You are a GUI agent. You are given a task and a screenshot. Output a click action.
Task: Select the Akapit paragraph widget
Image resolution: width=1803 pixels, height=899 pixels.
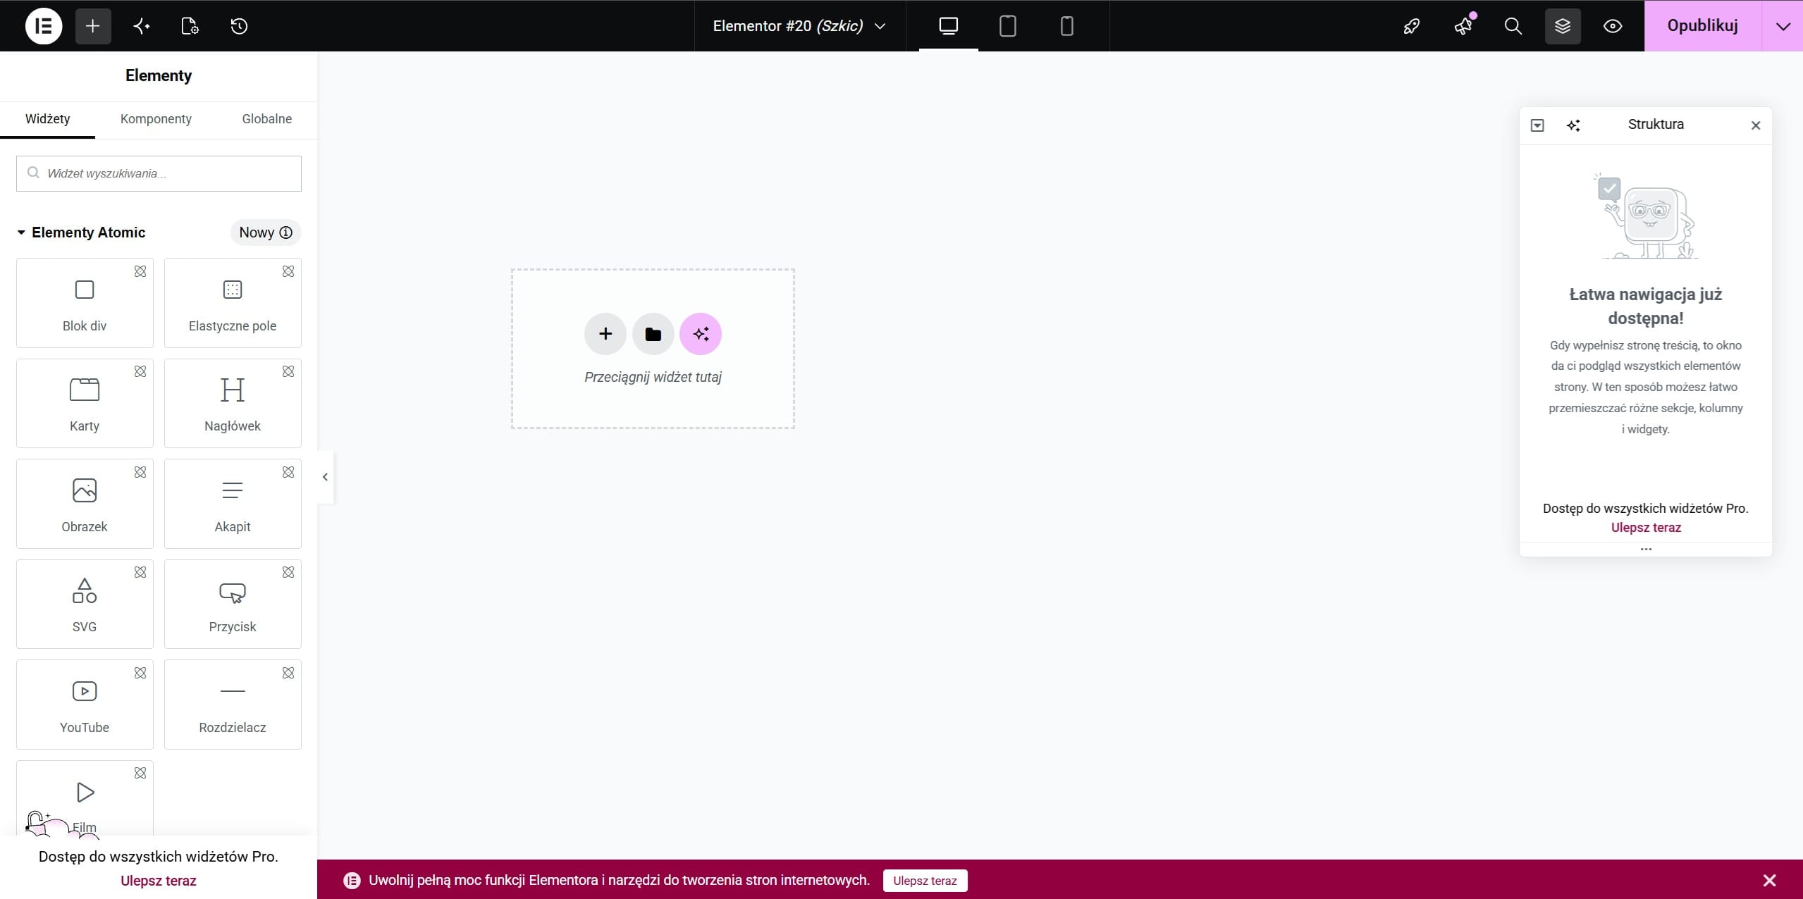233,504
